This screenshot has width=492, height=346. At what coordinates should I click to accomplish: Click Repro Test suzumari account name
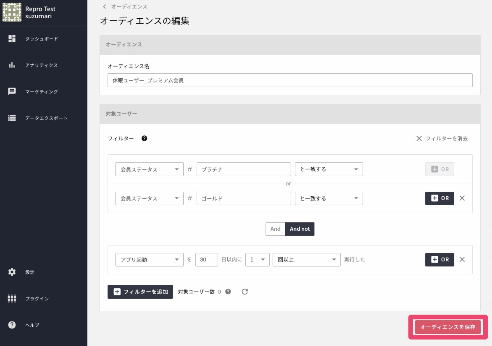click(40, 13)
